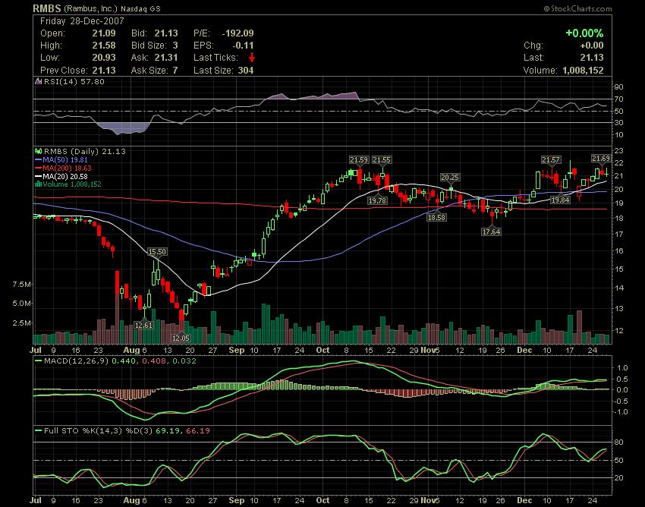This screenshot has width=645, height=507.
Task: Click the '(Rambus, Inc.) Nasdaq GS' company name
Action: pyautogui.click(x=112, y=8)
